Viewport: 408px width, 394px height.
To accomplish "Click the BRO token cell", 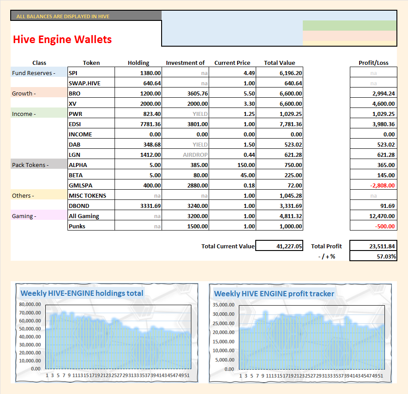I will [x=91, y=92].
